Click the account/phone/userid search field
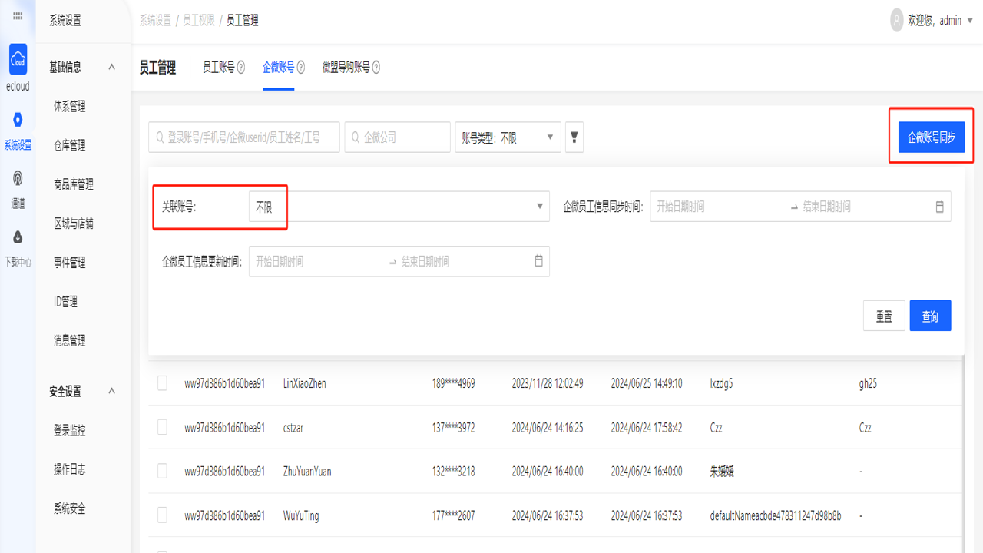 [x=244, y=137]
